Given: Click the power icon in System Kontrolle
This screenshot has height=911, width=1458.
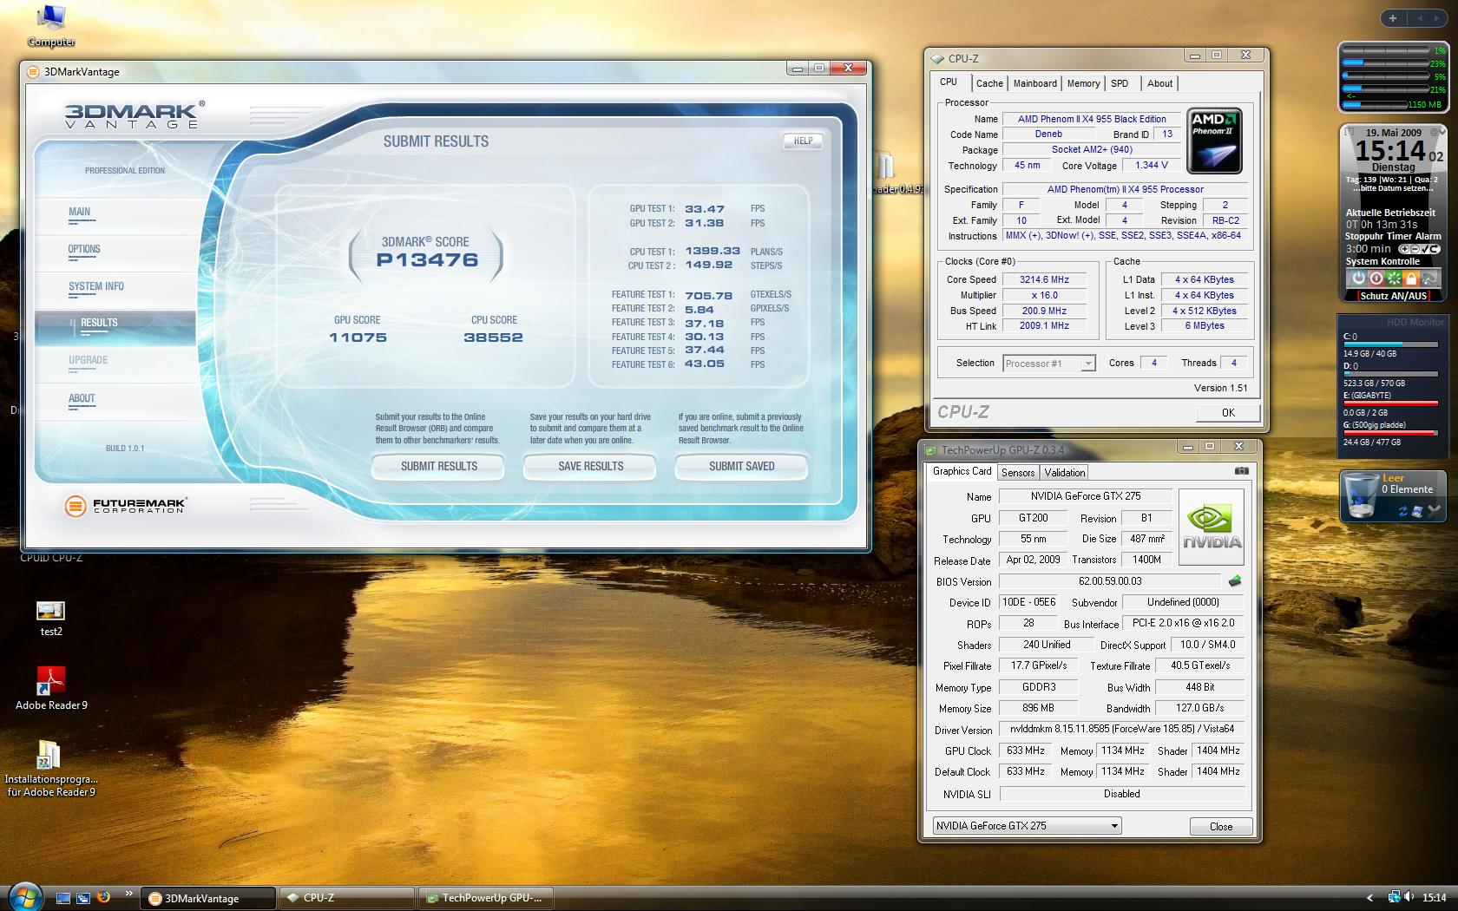Looking at the screenshot, I should (1358, 279).
